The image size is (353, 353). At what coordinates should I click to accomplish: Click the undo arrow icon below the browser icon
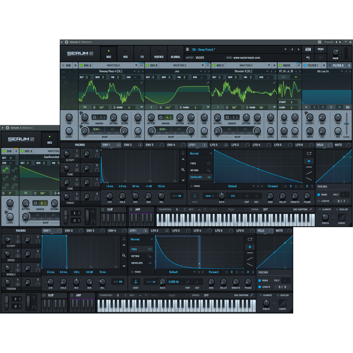click(x=308, y=58)
